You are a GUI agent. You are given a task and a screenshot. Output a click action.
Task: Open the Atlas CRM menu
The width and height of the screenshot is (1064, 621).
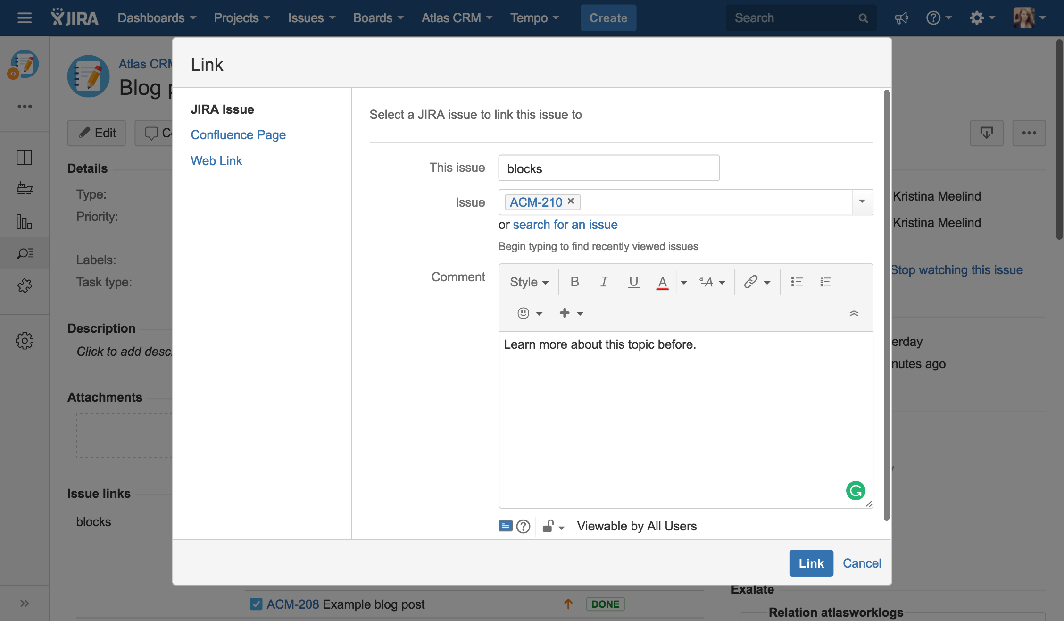457,18
